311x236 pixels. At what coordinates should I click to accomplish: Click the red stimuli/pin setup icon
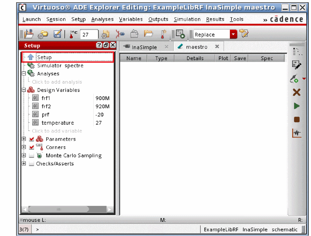point(120,34)
